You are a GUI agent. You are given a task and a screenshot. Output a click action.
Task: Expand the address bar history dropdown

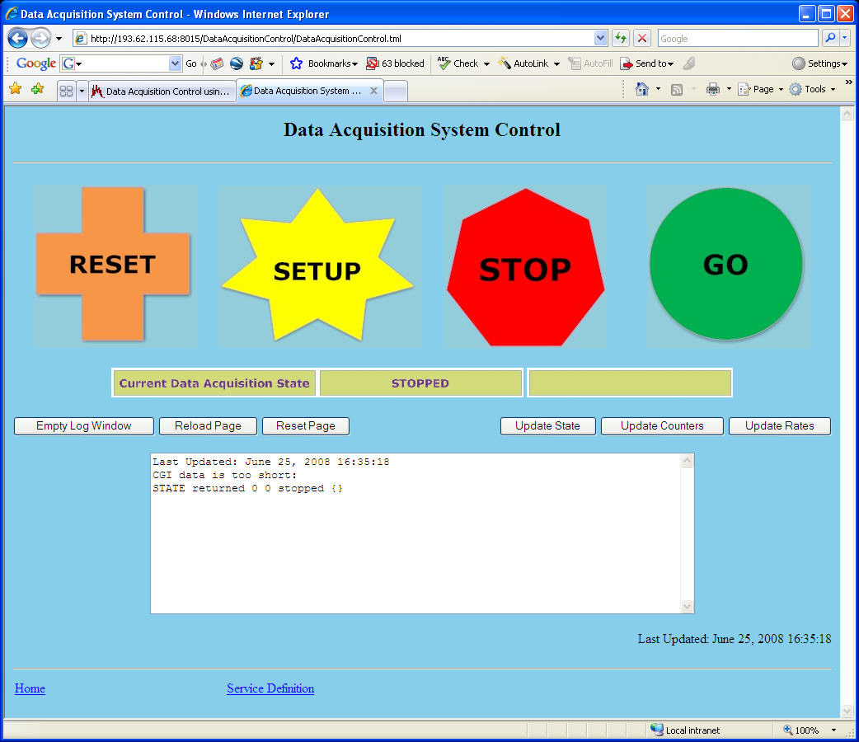point(600,39)
